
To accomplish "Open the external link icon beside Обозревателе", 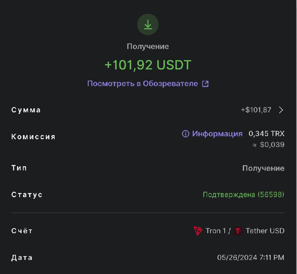I will pos(205,84).
